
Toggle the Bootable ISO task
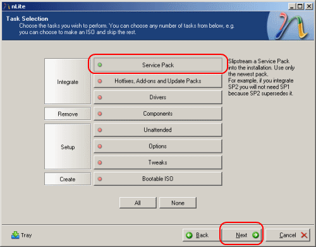click(x=158, y=179)
